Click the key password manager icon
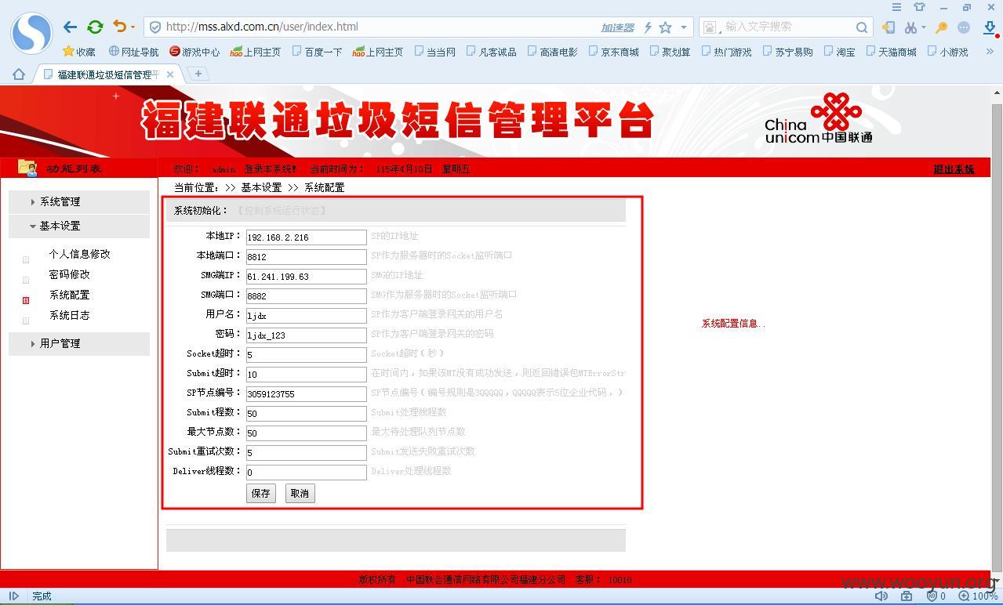1003x605 pixels. (x=941, y=27)
